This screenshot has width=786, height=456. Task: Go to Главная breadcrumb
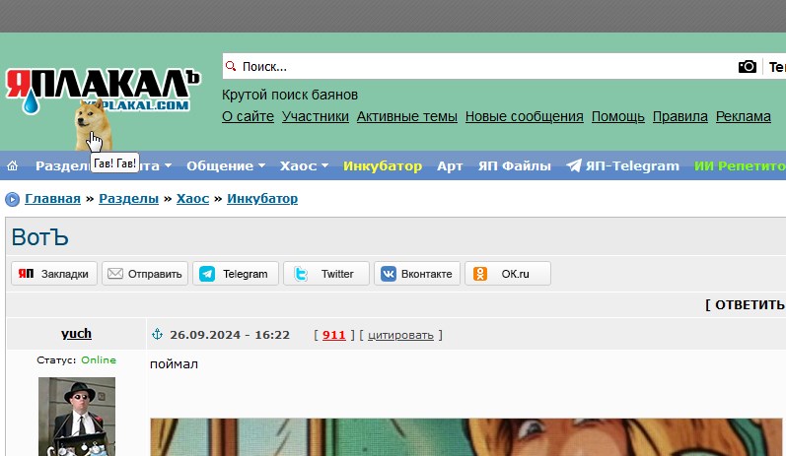coord(52,199)
